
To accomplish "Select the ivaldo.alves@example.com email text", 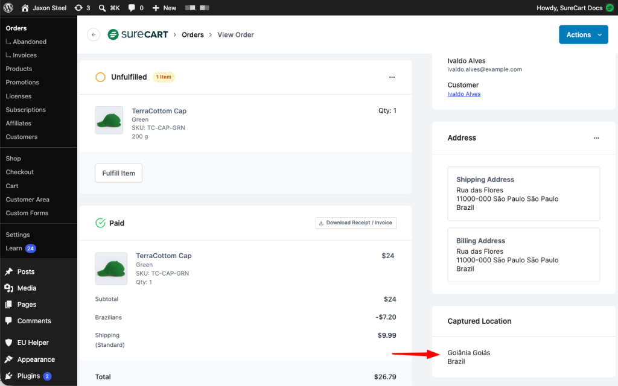I will coord(485,69).
